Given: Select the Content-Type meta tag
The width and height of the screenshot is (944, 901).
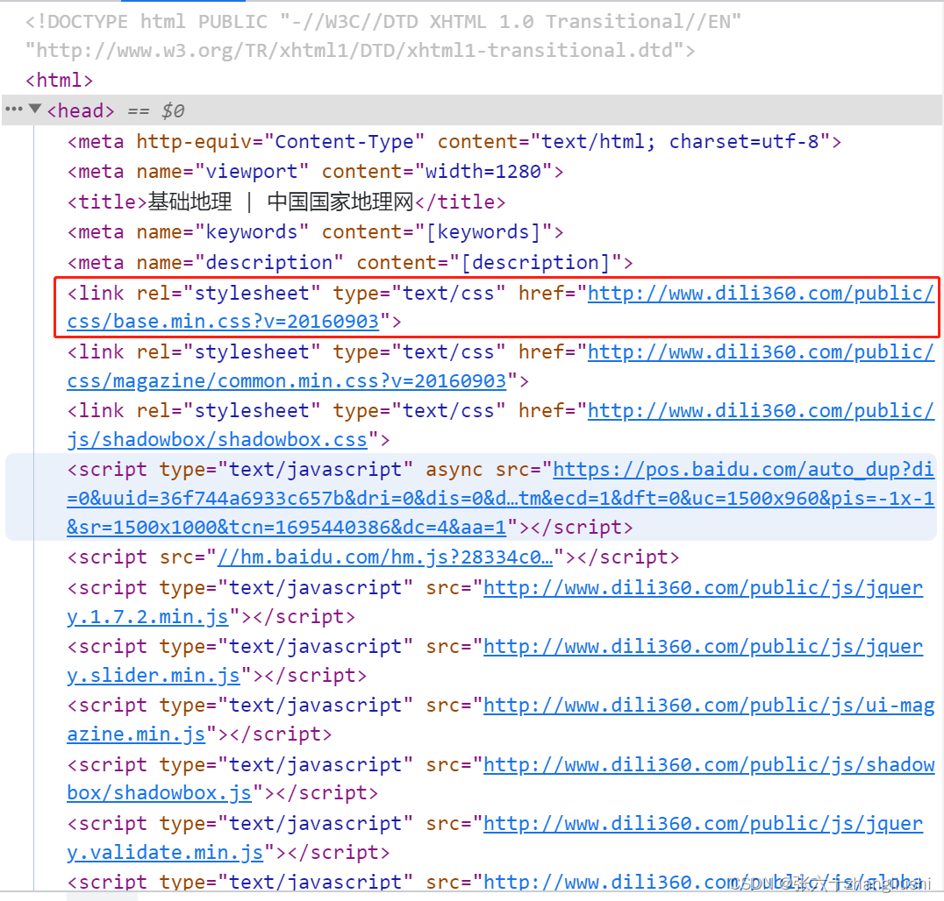Looking at the screenshot, I should [454, 142].
